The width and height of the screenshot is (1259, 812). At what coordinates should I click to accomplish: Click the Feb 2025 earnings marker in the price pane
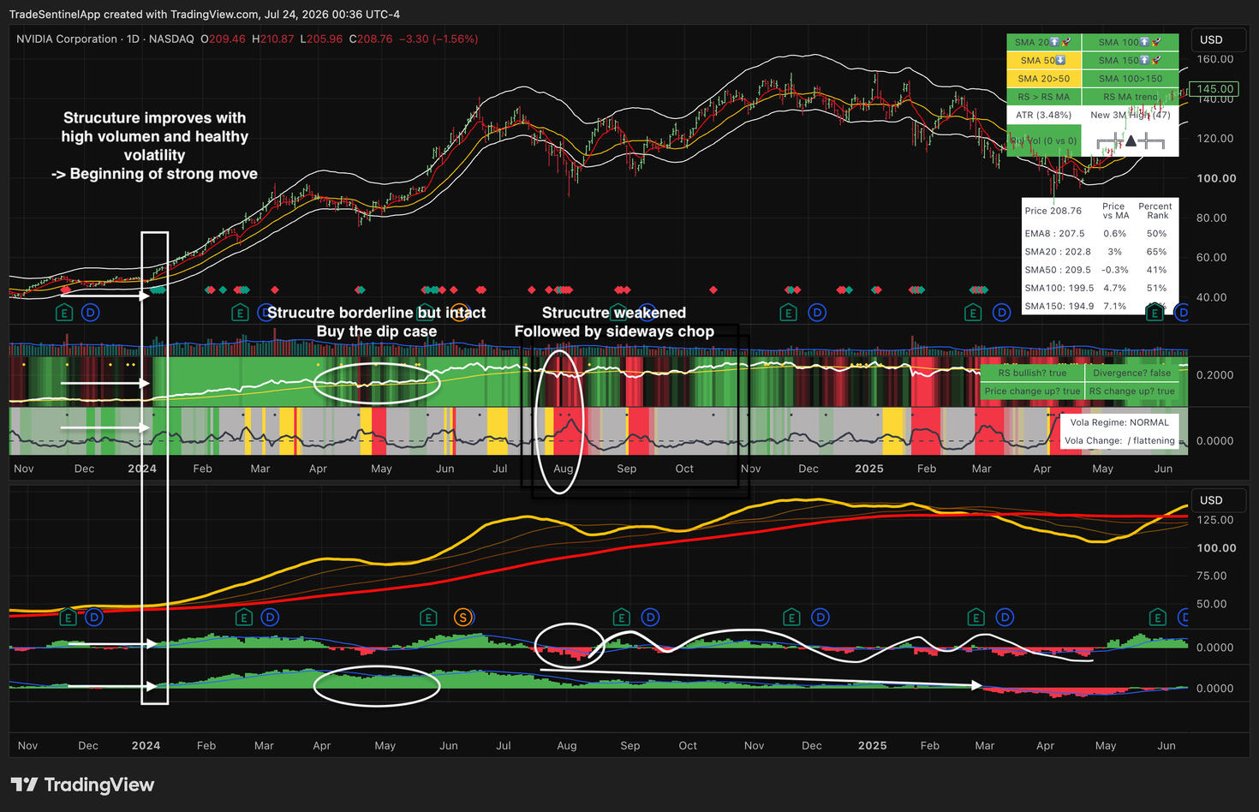[x=973, y=313]
